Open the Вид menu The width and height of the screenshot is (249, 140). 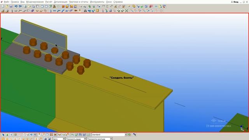23,2
